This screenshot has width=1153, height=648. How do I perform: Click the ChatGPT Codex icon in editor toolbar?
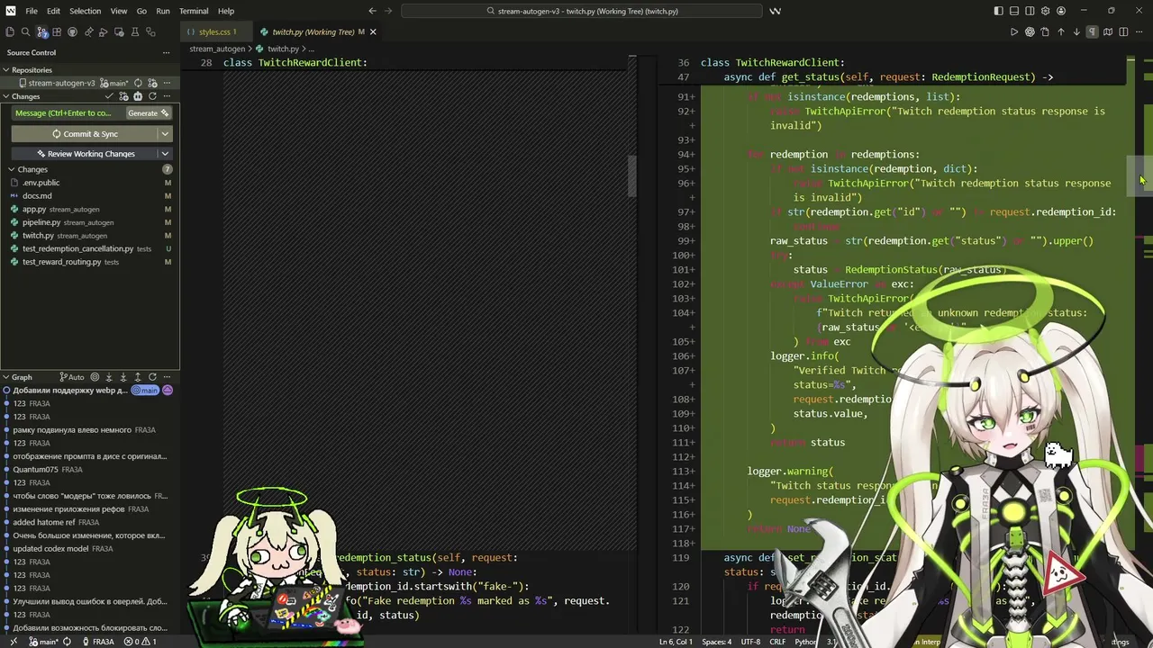click(1030, 31)
